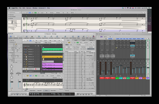This screenshot has height=104, width=159.
Task: Toggle the Audio filter in Mixer
Action: click(118, 39)
